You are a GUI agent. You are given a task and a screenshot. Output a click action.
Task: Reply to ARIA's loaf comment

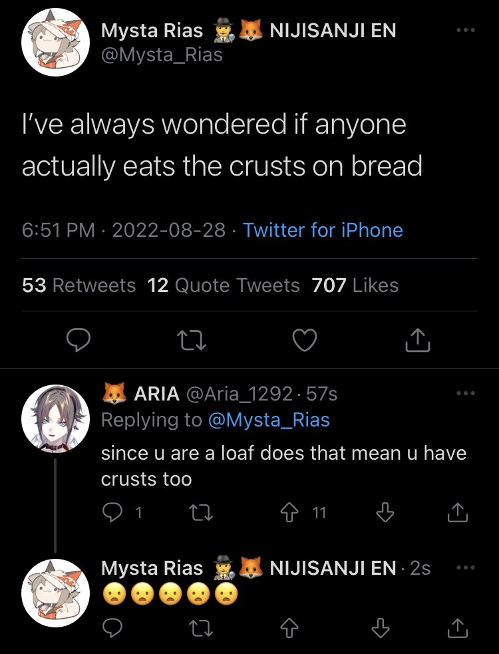coord(112,512)
